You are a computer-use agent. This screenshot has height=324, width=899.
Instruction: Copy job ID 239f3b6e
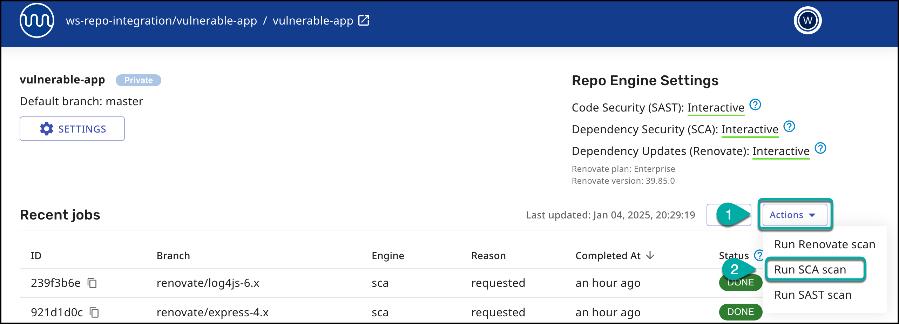[x=92, y=283]
